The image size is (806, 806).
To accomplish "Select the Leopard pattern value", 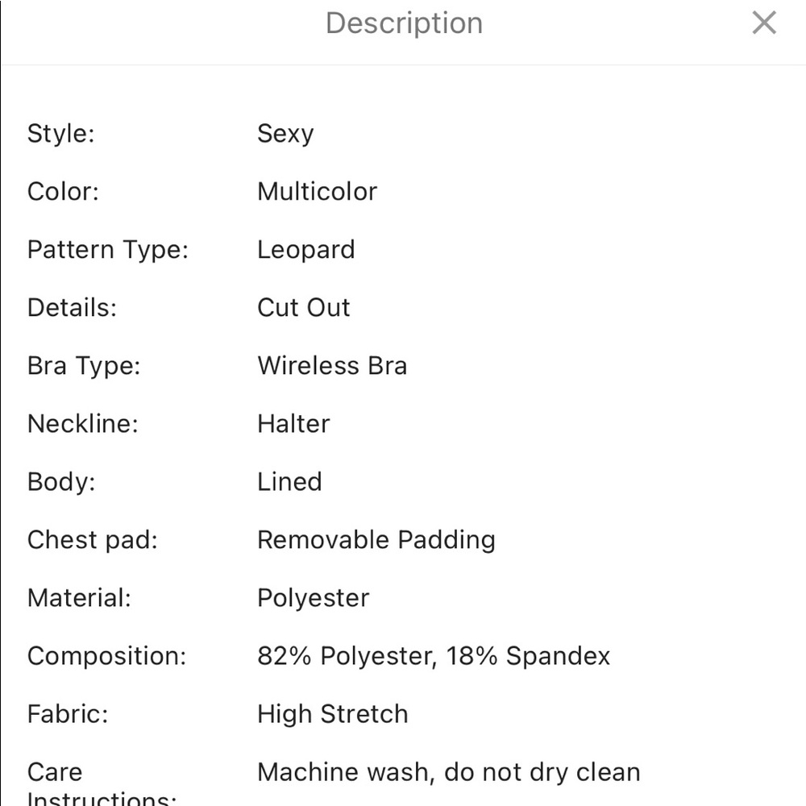I will [305, 250].
